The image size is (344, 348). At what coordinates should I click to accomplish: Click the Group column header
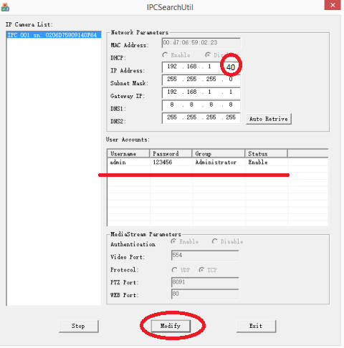[x=219, y=153]
